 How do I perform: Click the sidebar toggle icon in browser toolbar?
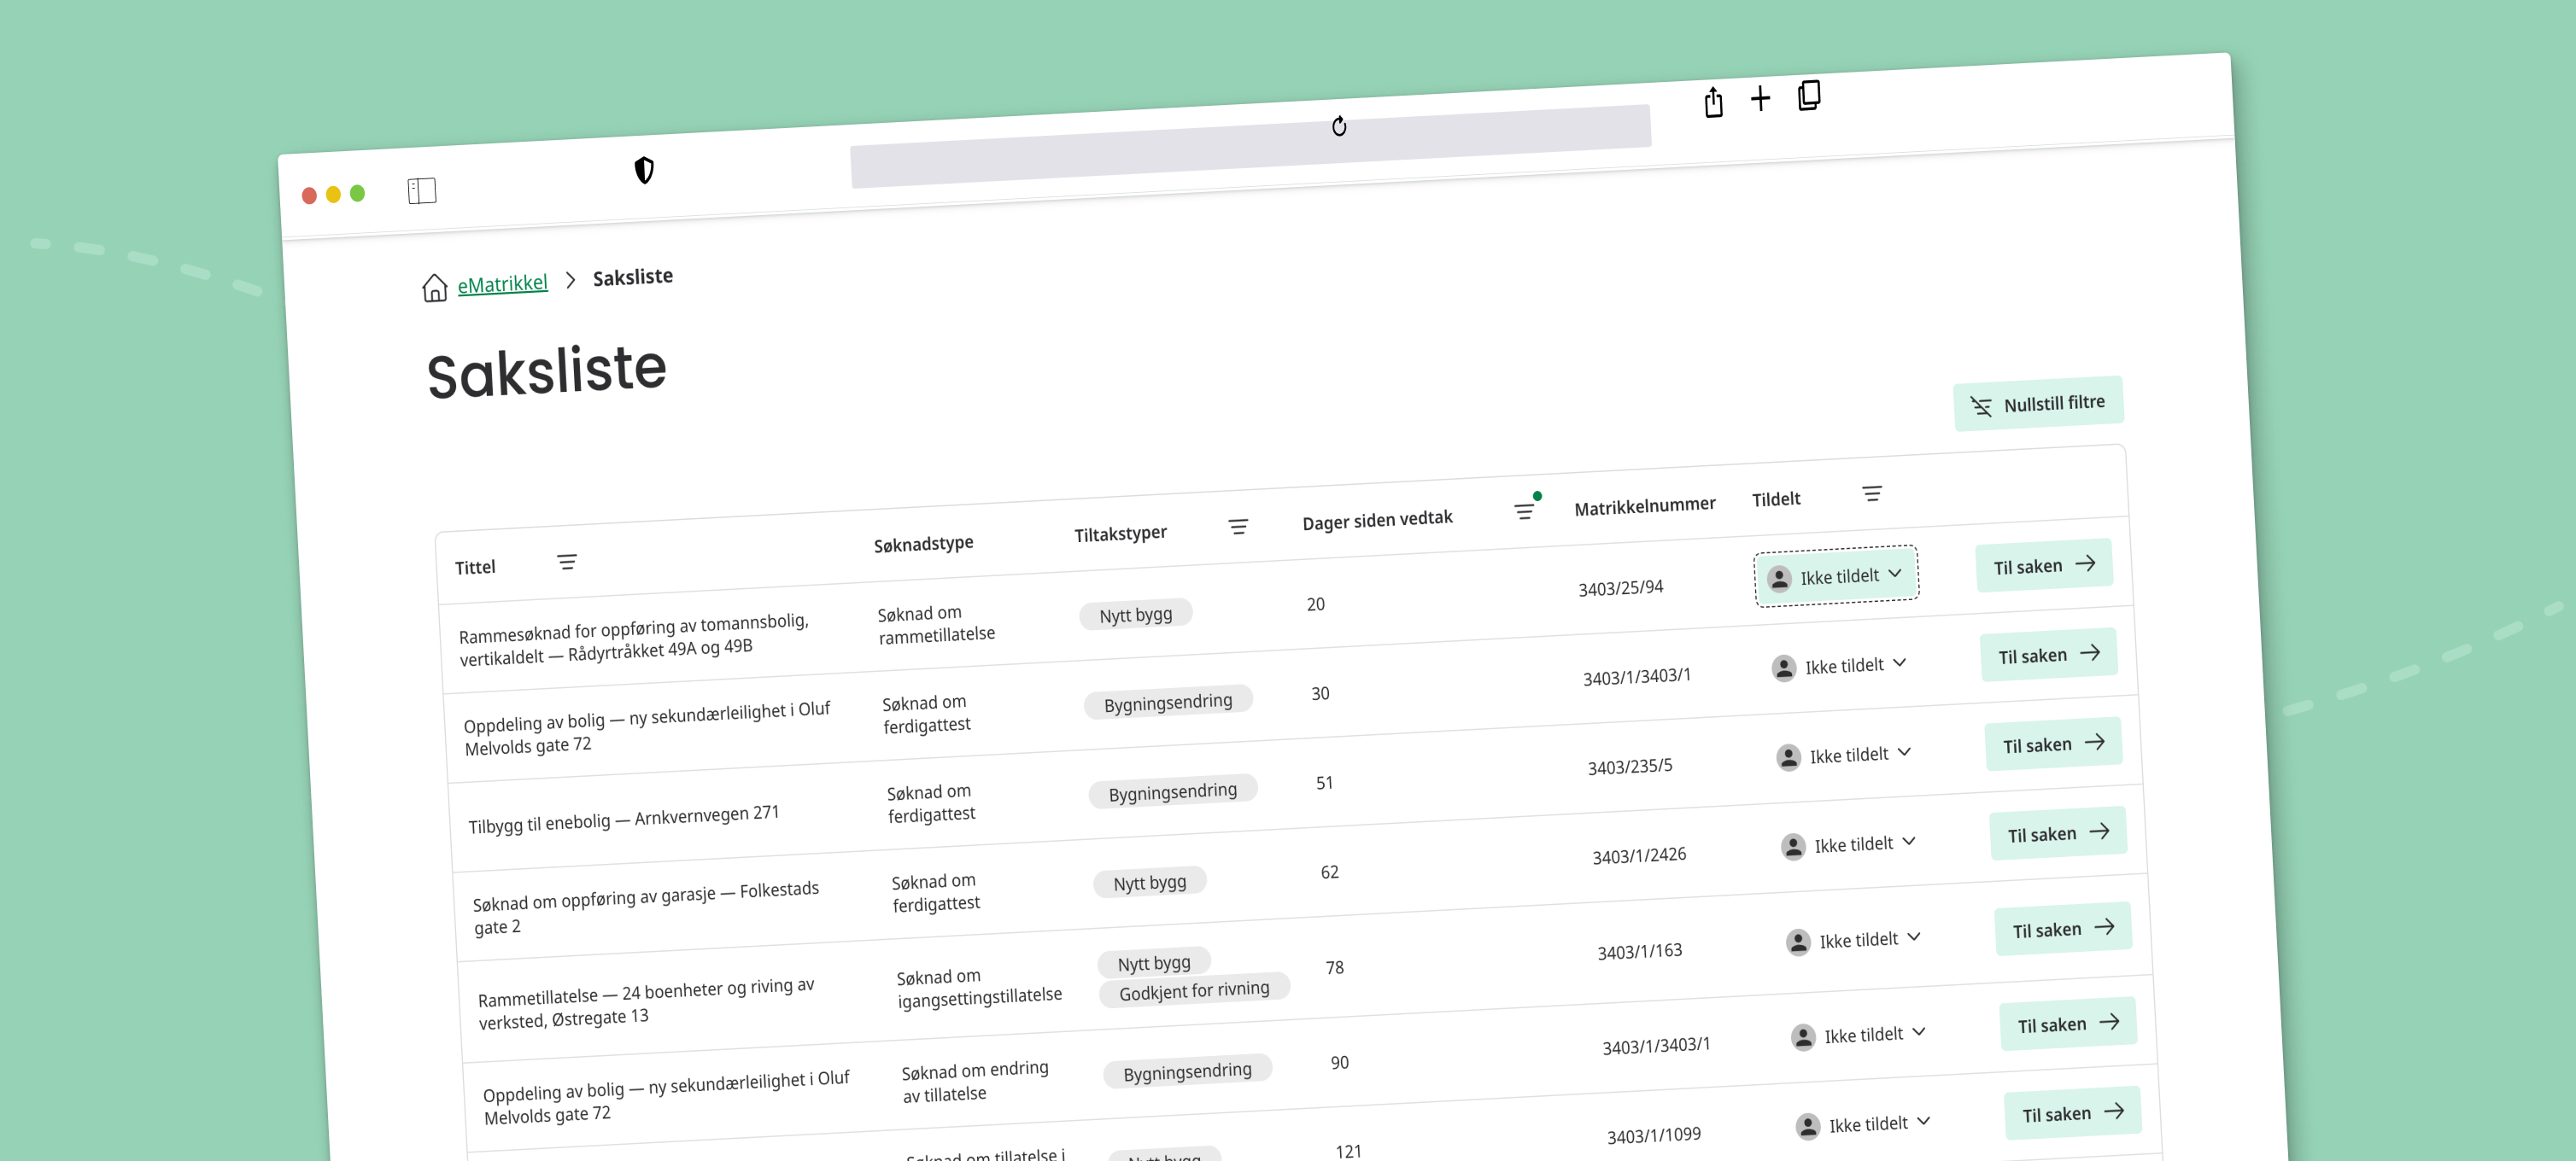[422, 191]
